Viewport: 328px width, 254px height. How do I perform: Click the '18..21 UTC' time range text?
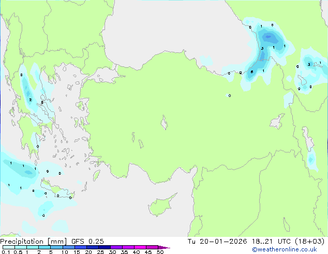tap(271, 242)
